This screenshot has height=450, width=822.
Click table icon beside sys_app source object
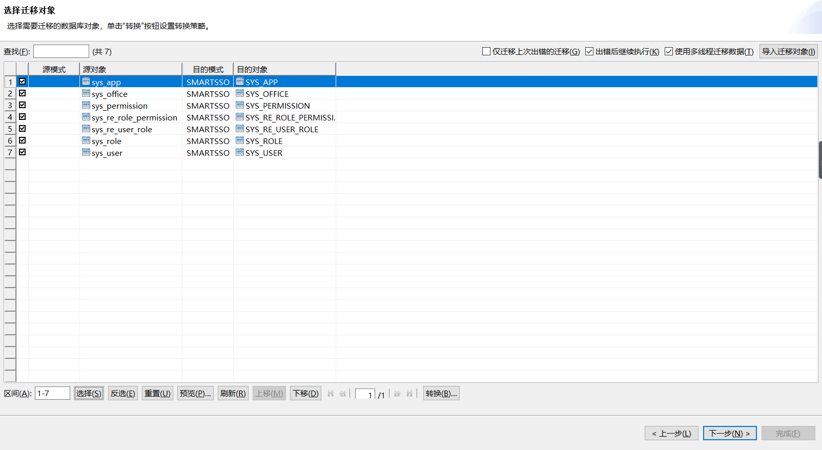pyautogui.click(x=86, y=81)
